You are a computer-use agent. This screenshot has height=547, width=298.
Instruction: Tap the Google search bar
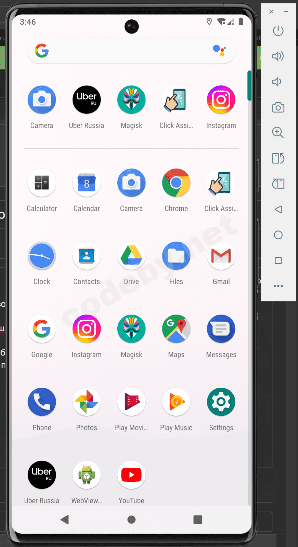(131, 51)
